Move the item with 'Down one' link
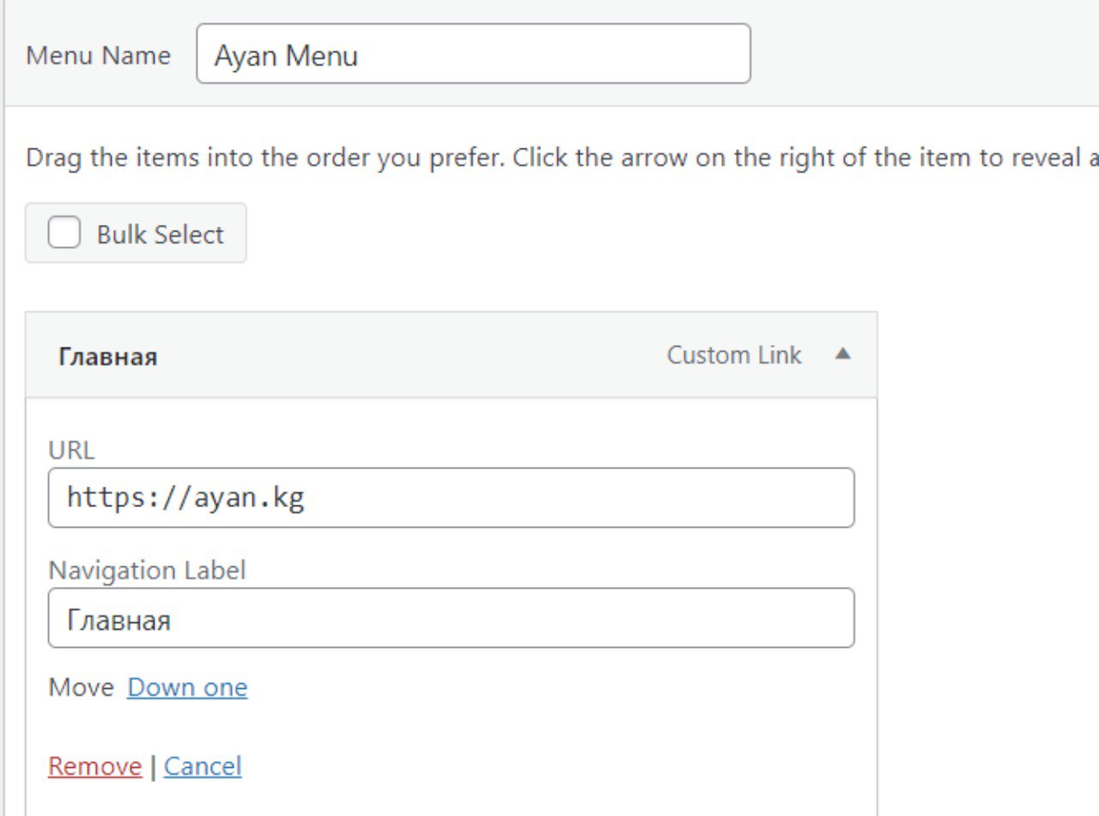1099x816 pixels. coord(187,687)
